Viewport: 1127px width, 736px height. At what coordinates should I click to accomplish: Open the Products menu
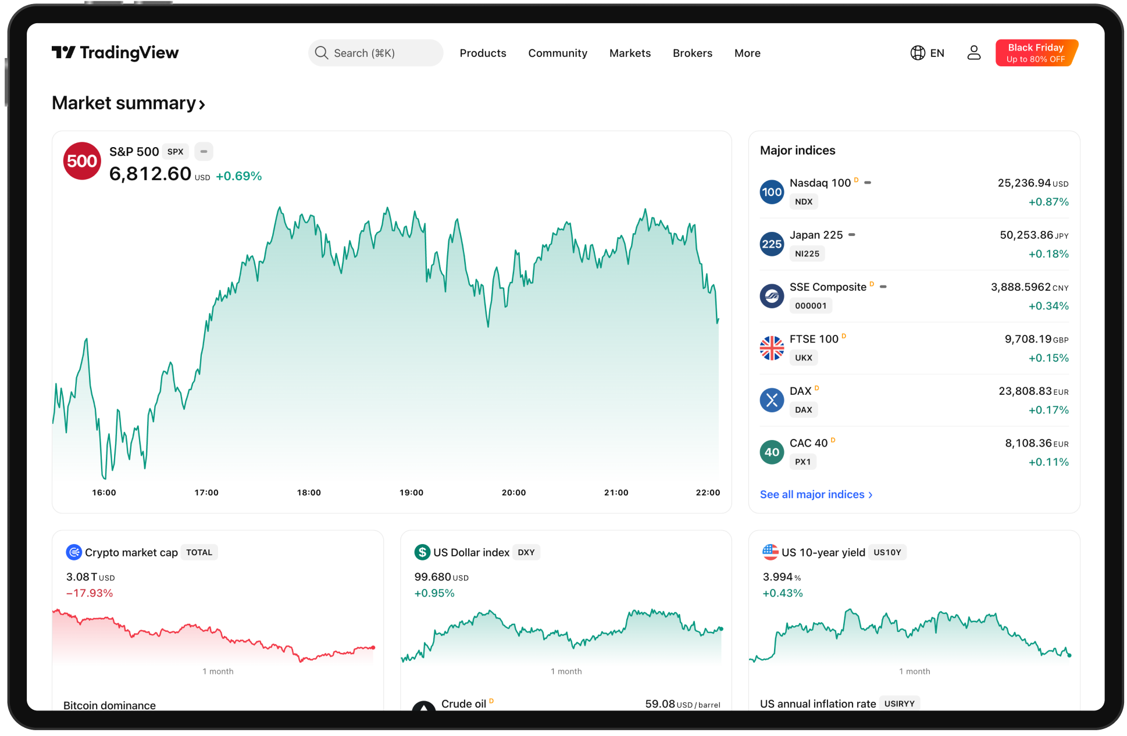[x=483, y=53]
